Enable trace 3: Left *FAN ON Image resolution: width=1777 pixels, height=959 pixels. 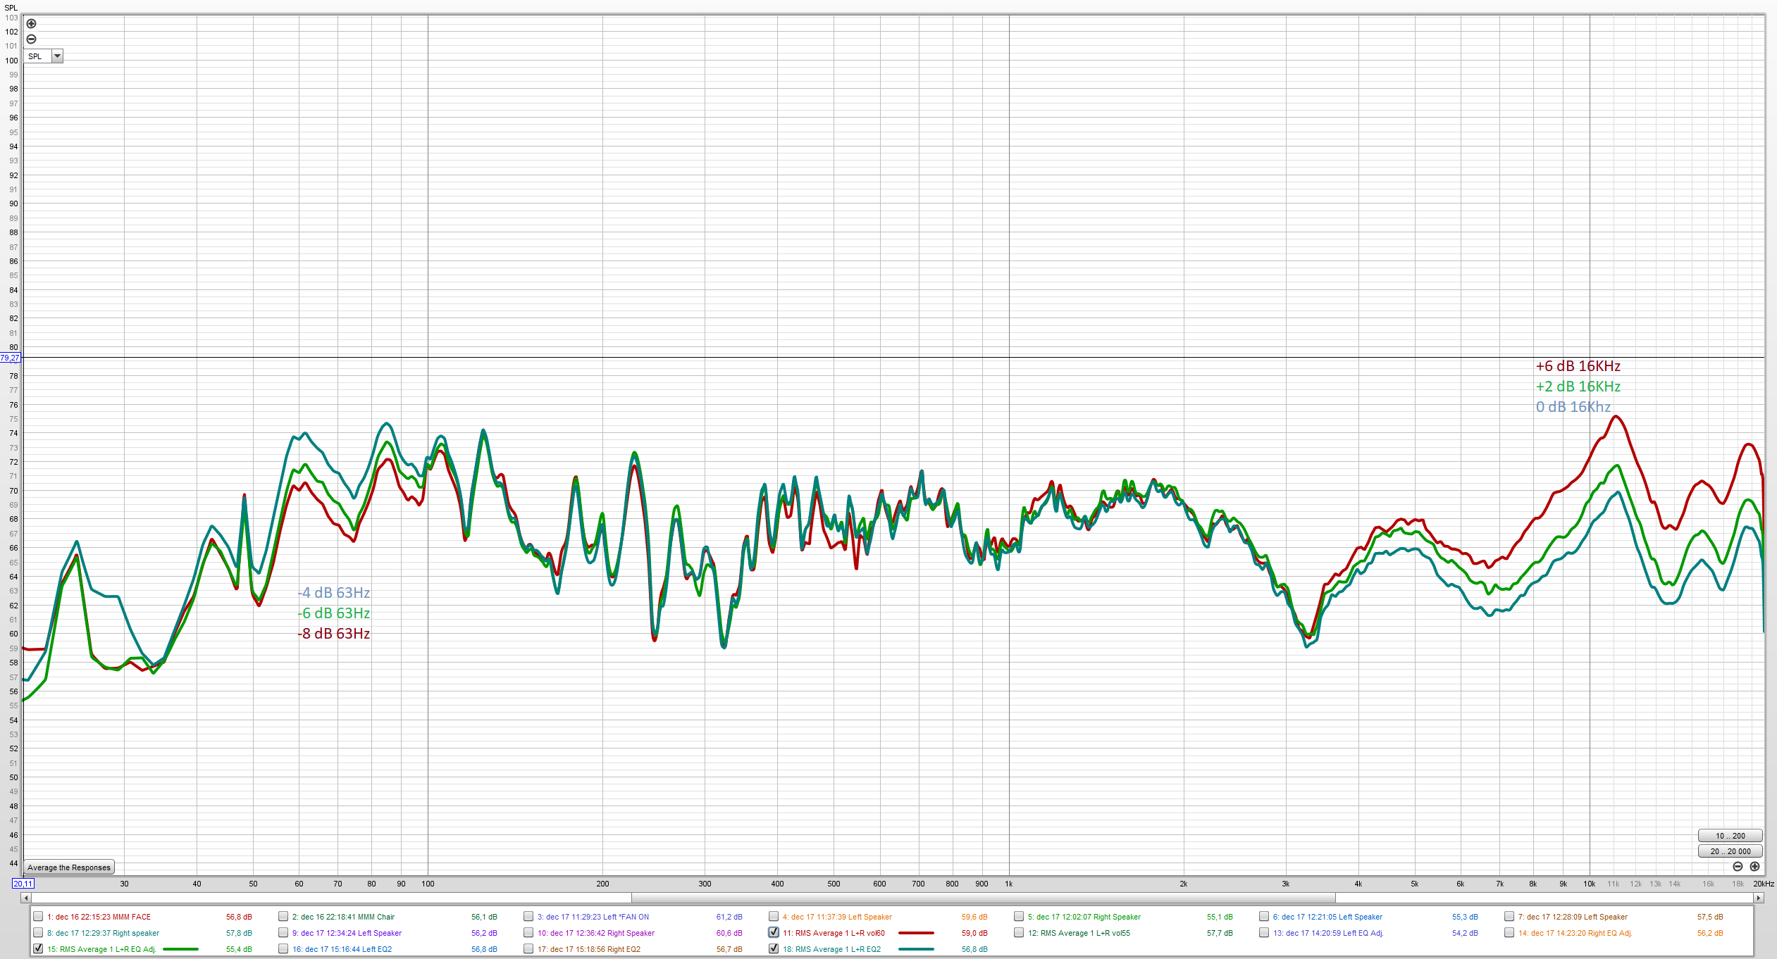[x=528, y=917]
